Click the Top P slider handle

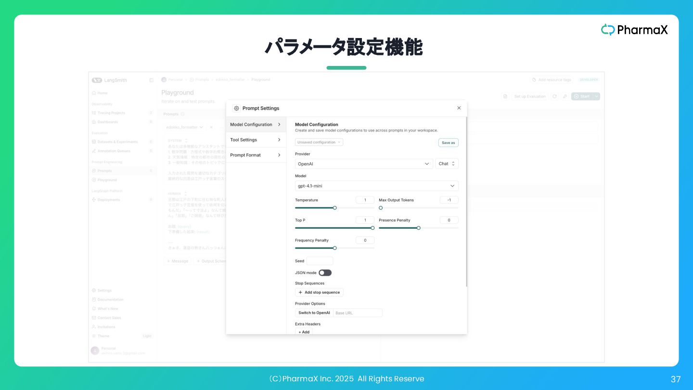pos(372,228)
